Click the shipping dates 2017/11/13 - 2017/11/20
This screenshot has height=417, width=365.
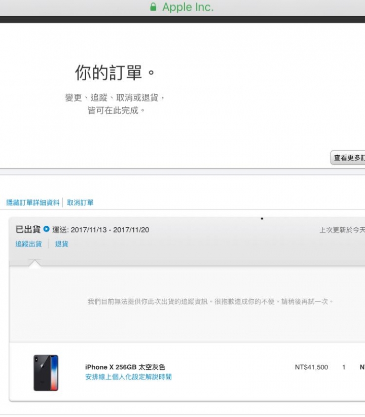pyautogui.click(x=110, y=230)
